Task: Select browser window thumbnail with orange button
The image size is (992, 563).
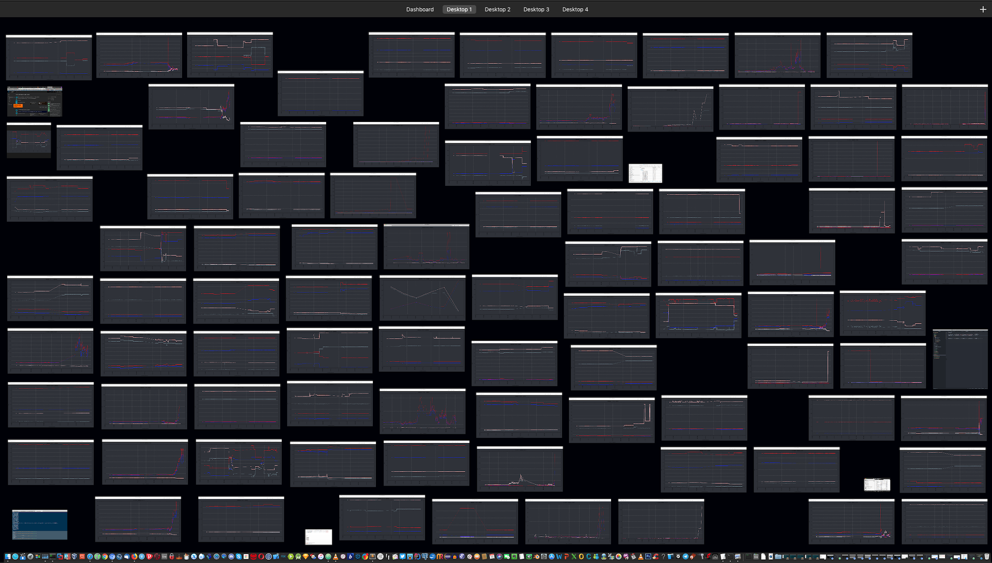Action: (34, 102)
